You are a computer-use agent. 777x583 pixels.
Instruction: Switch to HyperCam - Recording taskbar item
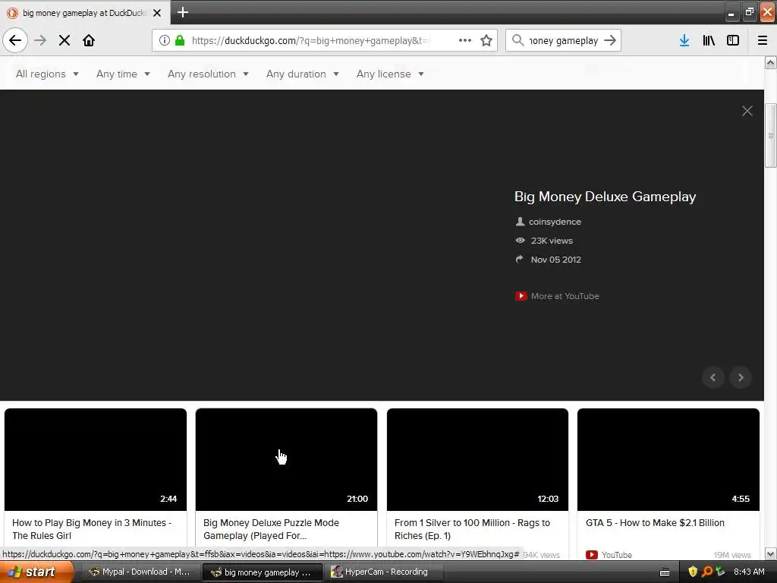(x=382, y=572)
